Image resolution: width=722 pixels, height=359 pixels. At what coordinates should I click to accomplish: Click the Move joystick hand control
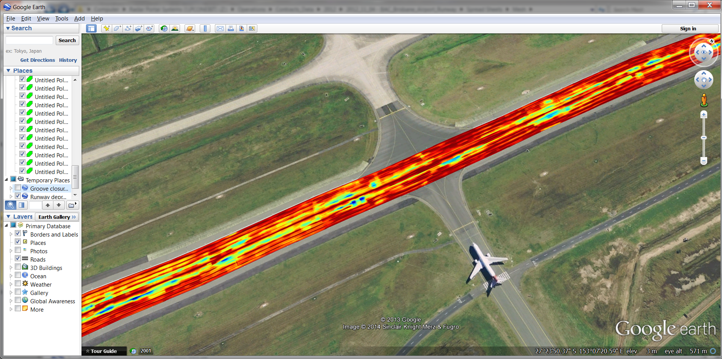(703, 80)
